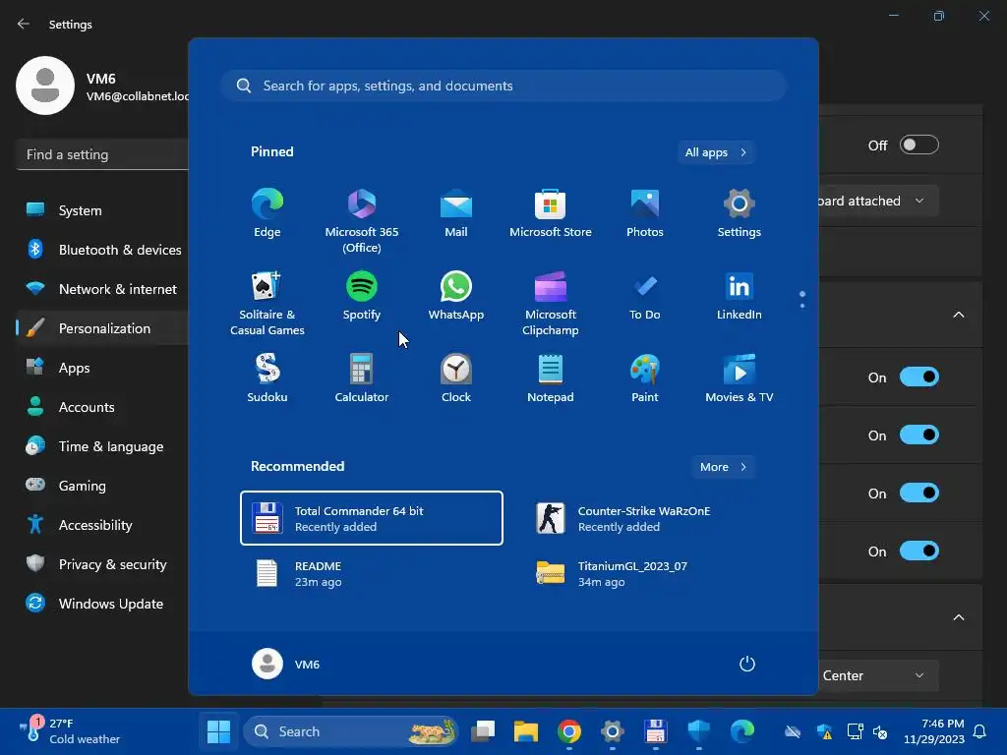1007x755 pixels.
Task: Click the power button in Start menu
Action: point(747,664)
